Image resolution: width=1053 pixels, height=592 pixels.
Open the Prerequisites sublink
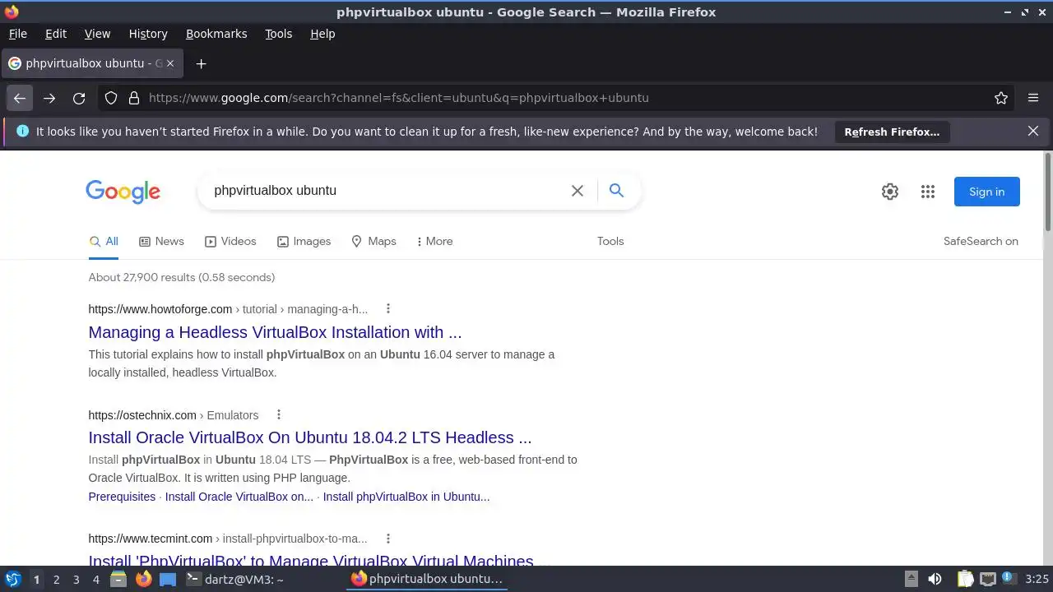pos(122,497)
